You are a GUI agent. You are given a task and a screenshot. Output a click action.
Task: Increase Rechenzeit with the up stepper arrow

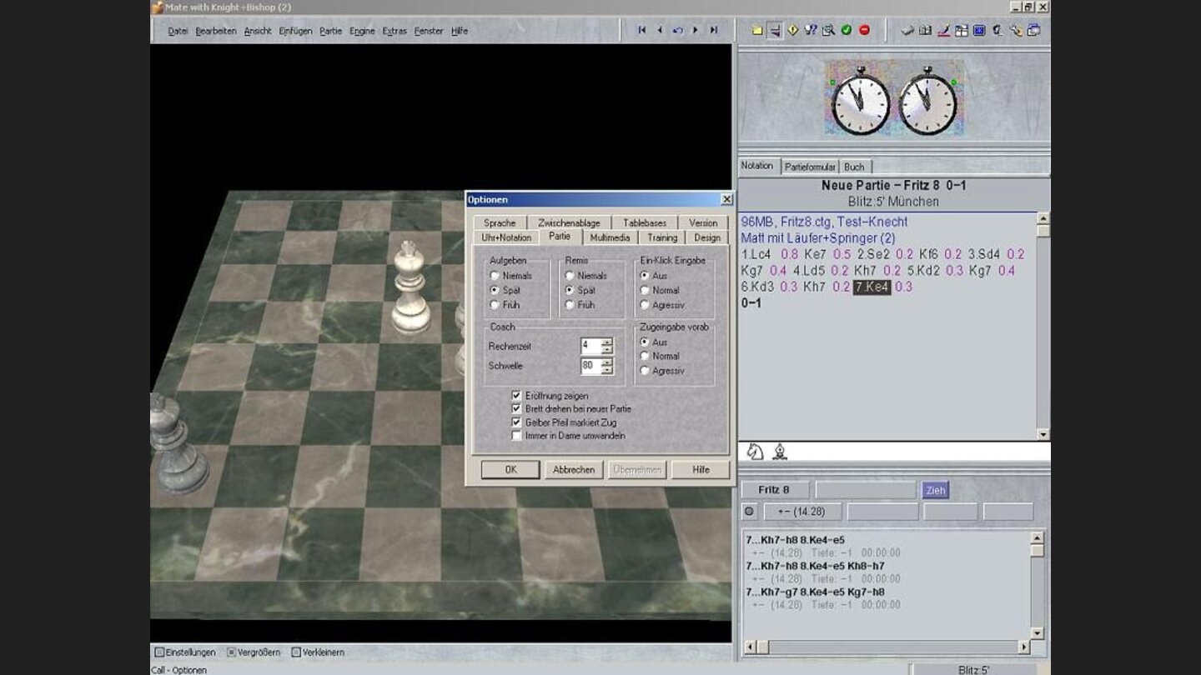click(607, 342)
